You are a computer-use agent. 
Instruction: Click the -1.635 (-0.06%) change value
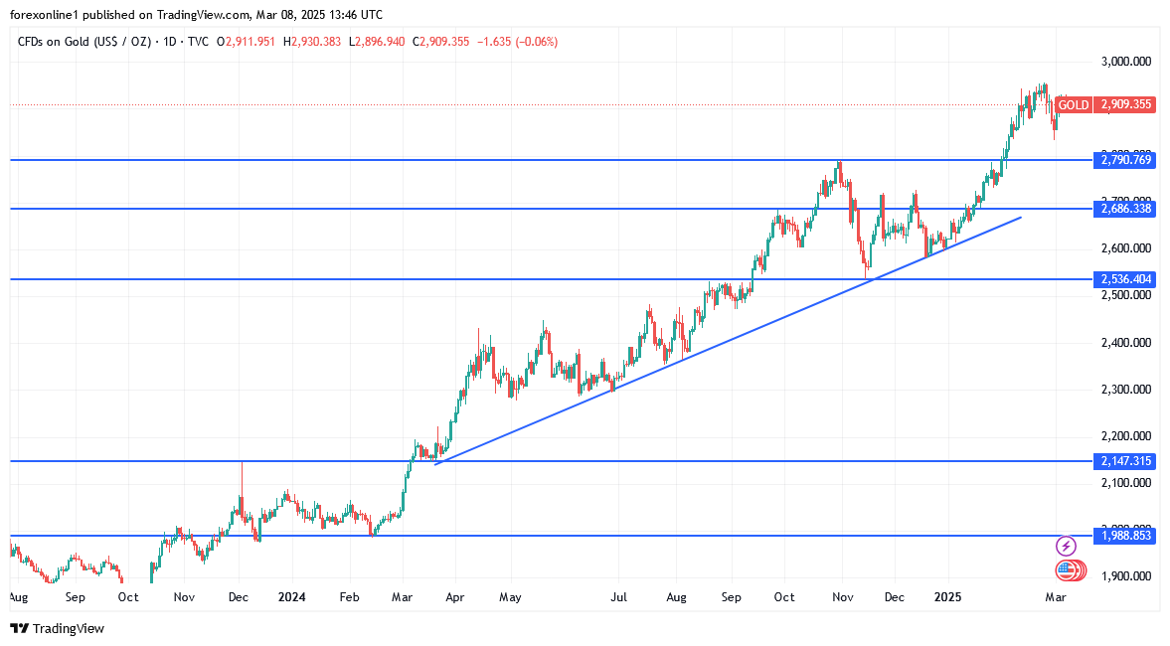pos(518,42)
